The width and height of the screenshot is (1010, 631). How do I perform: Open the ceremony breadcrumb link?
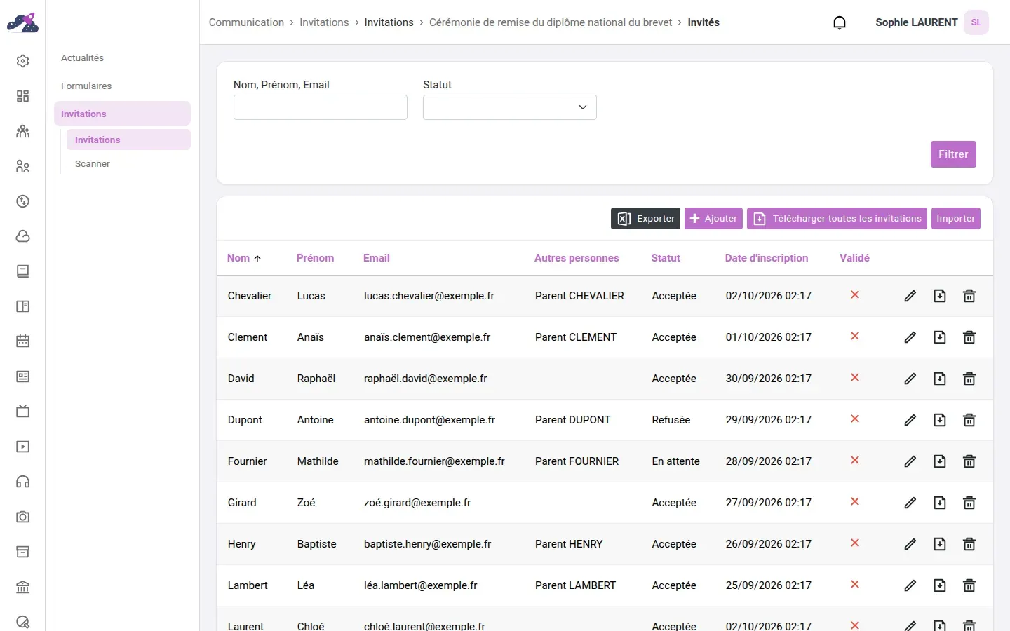click(551, 22)
